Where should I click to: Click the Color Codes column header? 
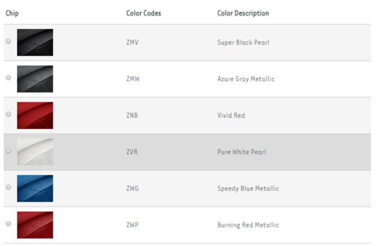pos(144,13)
